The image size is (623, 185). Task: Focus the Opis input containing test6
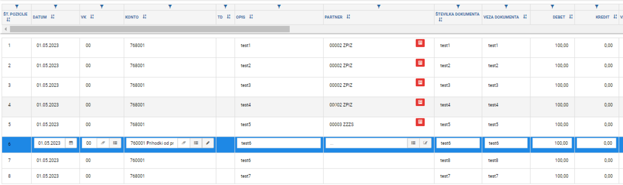[279, 143]
